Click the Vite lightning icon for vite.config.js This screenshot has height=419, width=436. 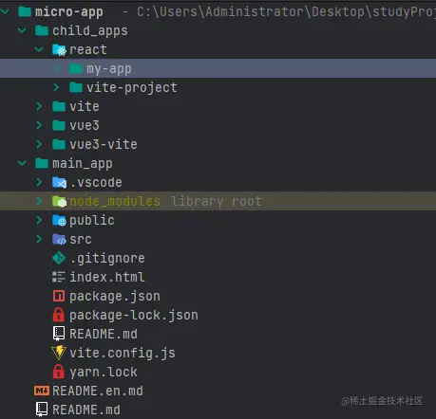(59, 353)
